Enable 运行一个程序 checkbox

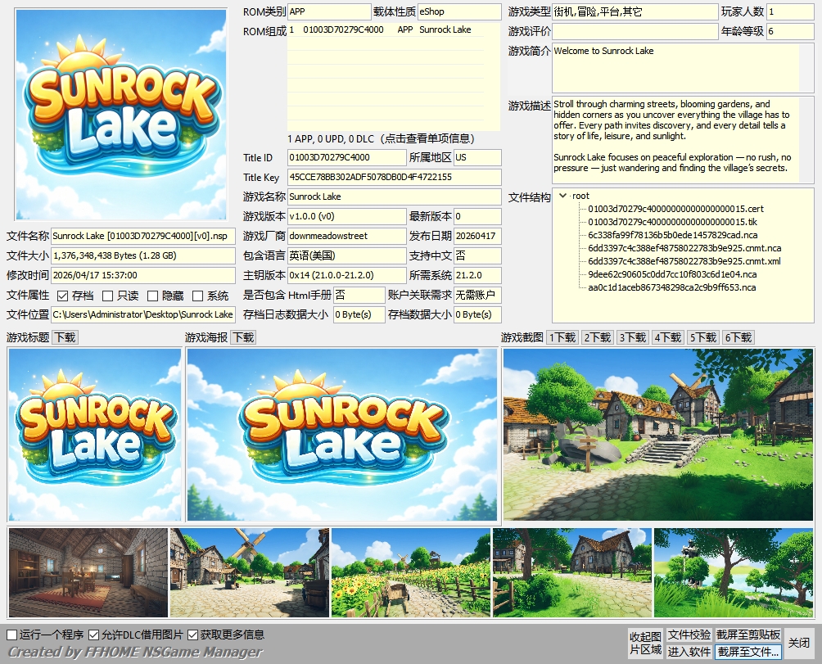[12, 635]
